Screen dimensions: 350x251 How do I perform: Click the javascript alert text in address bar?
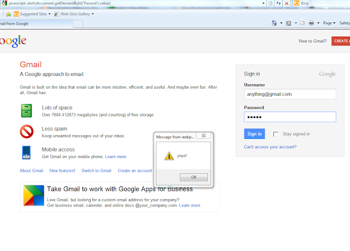point(60,3)
